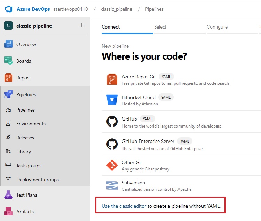Click the YAML badge next to Azure Repos Git

[166, 77]
